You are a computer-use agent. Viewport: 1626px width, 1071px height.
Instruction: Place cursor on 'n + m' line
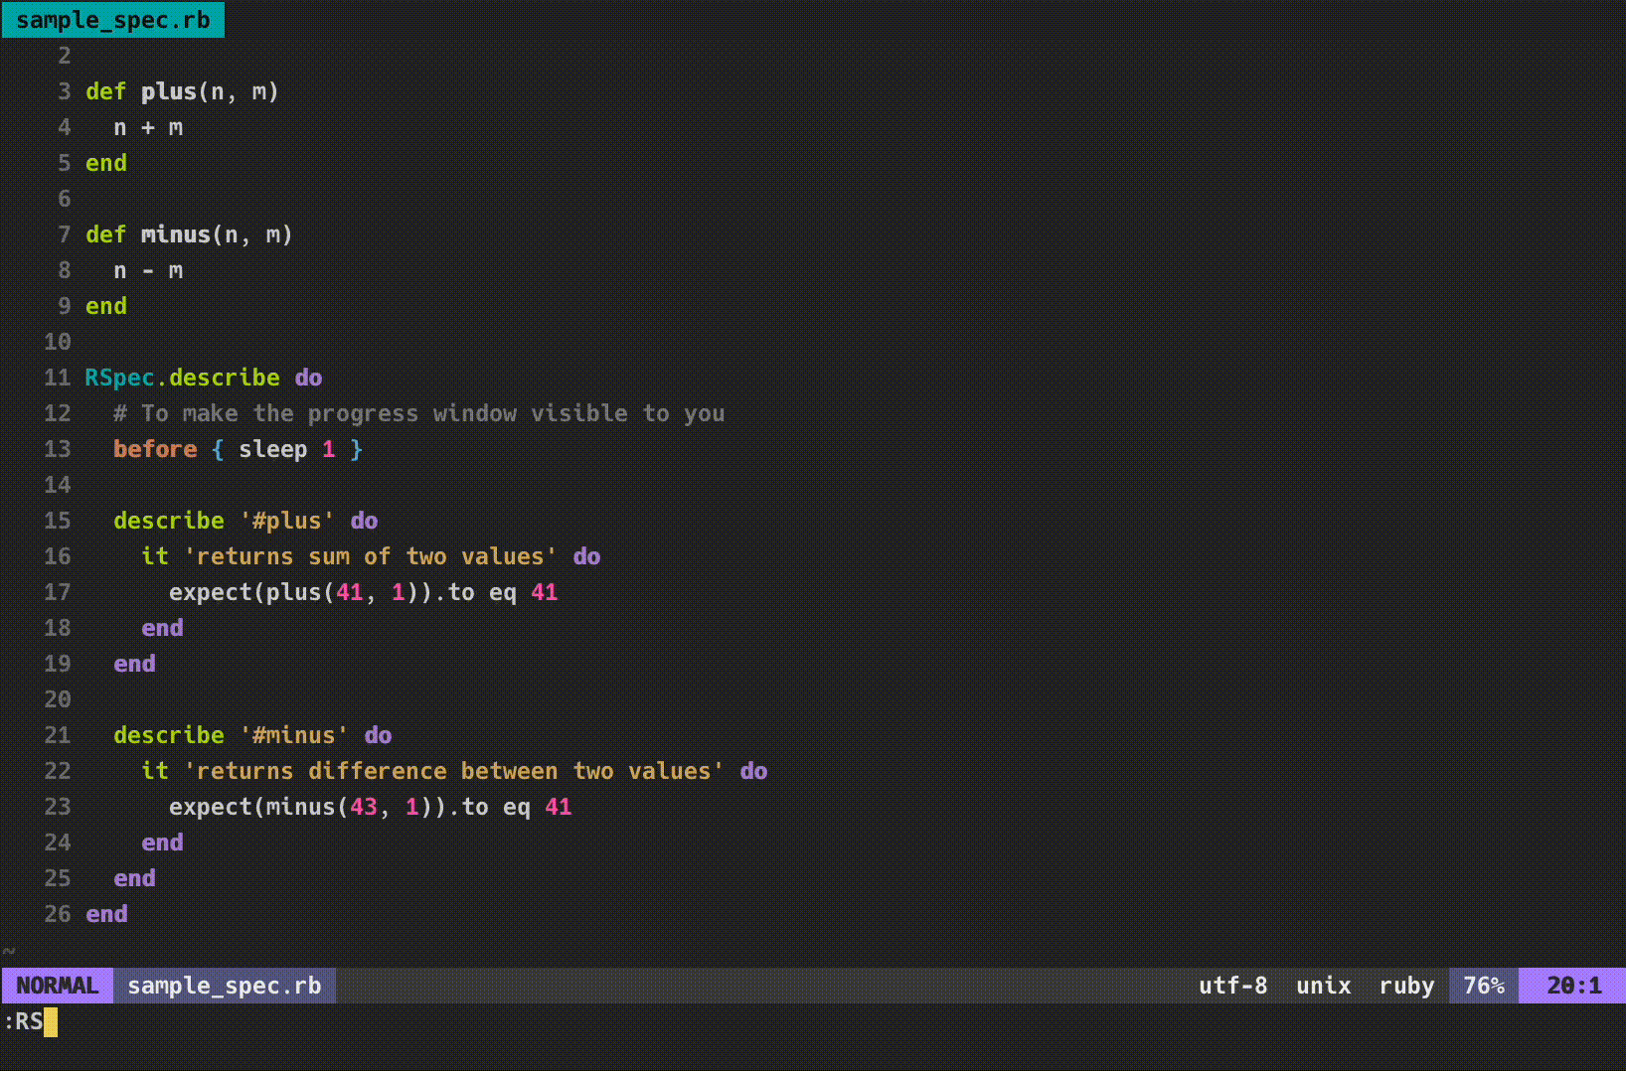point(148,127)
